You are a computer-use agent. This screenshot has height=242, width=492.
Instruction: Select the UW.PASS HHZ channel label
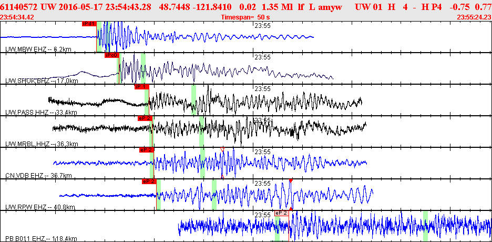pyautogui.click(x=42, y=113)
